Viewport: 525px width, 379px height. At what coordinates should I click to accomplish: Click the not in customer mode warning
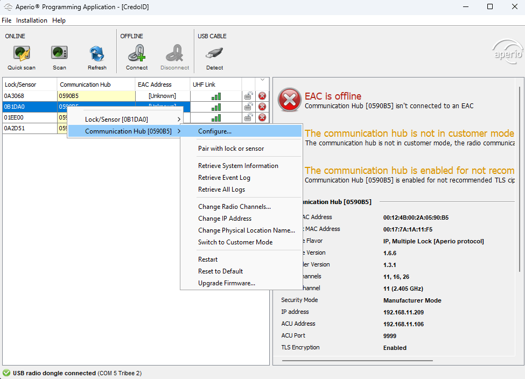click(x=409, y=134)
